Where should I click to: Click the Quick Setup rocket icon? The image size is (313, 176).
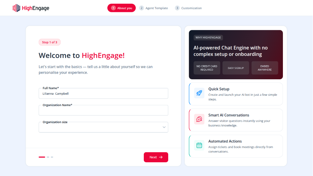click(199, 93)
